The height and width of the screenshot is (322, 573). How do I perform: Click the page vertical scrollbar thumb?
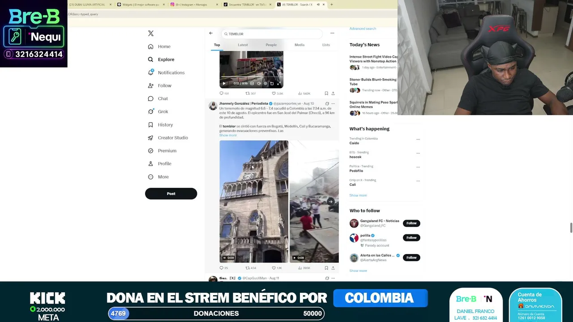(x=571, y=227)
